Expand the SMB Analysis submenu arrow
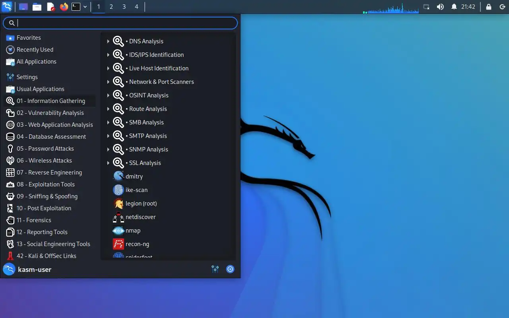 [108, 122]
